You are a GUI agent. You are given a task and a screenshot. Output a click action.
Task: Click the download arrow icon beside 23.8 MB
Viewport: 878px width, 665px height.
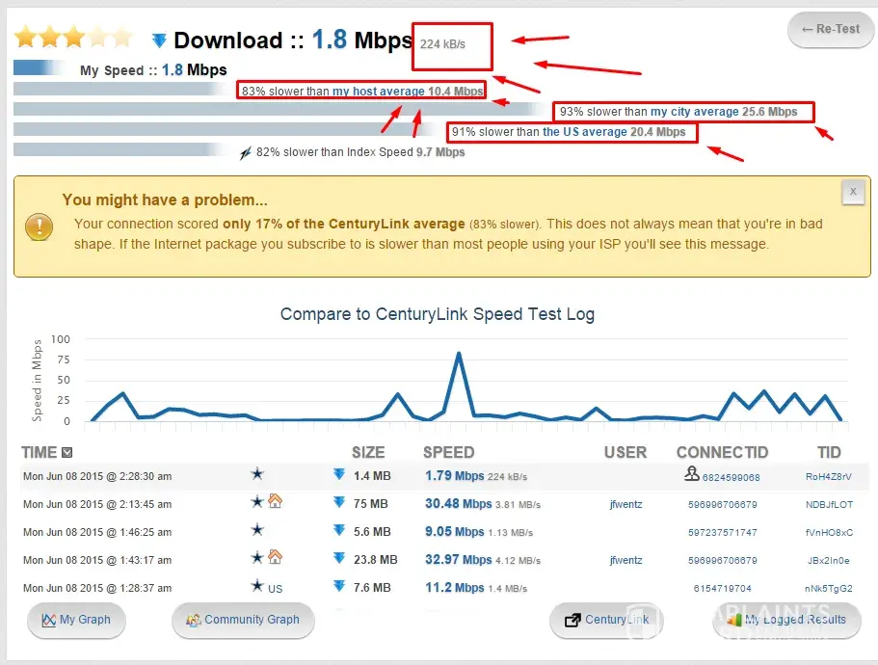339,557
